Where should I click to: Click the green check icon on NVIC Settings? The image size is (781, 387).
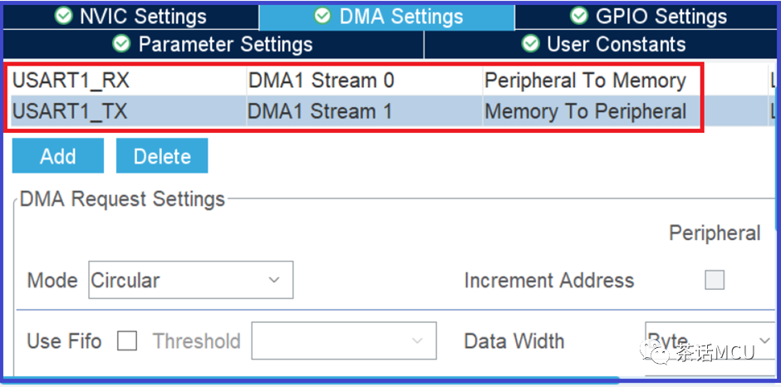63,17
